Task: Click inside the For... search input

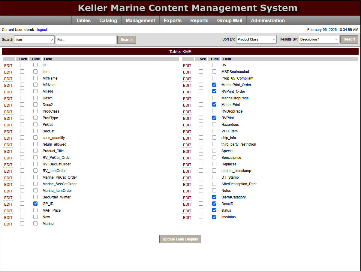Action: 86,39
